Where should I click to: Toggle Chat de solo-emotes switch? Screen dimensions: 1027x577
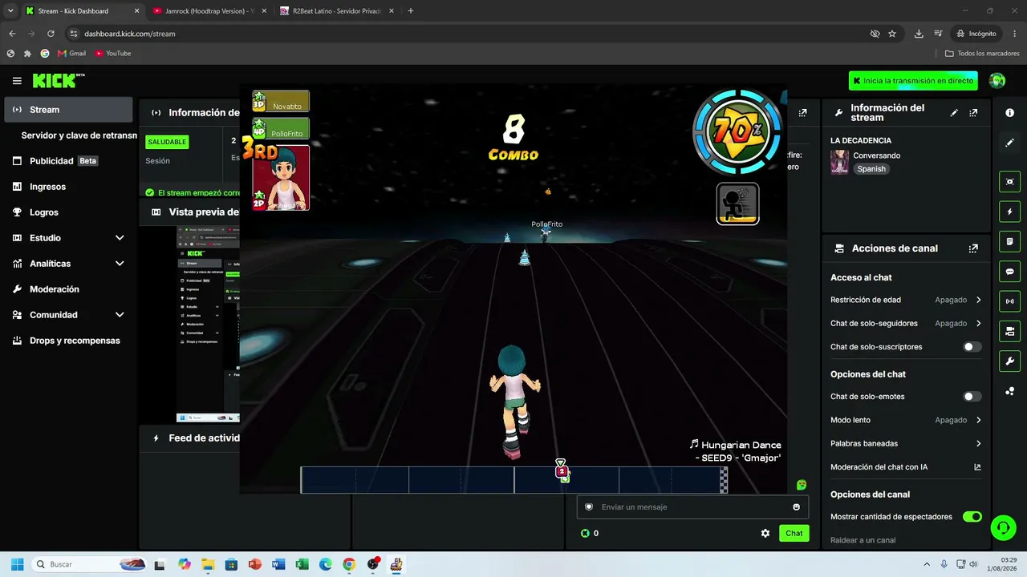coord(972,397)
